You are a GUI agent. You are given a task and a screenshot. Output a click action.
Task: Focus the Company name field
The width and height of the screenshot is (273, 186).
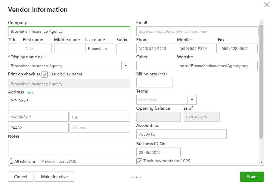click(69, 31)
